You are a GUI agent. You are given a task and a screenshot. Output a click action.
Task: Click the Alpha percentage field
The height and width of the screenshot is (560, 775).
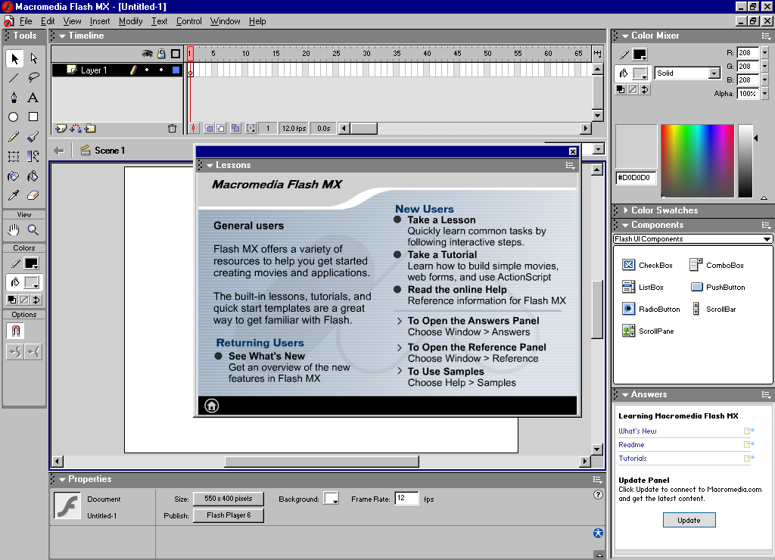click(x=749, y=93)
